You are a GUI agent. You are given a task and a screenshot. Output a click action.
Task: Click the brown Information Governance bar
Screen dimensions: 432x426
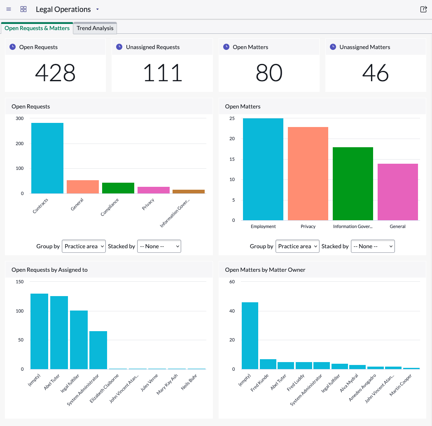(189, 191)
